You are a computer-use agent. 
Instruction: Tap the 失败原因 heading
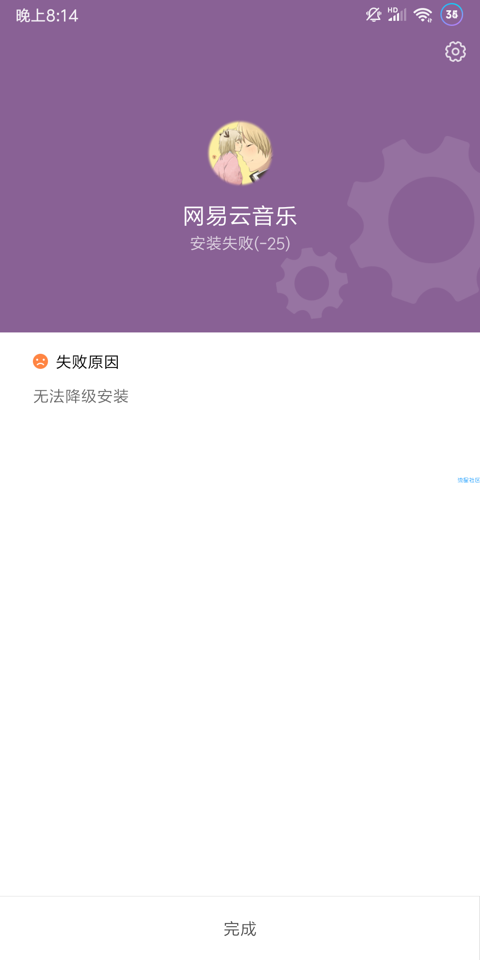coord(88,362)
